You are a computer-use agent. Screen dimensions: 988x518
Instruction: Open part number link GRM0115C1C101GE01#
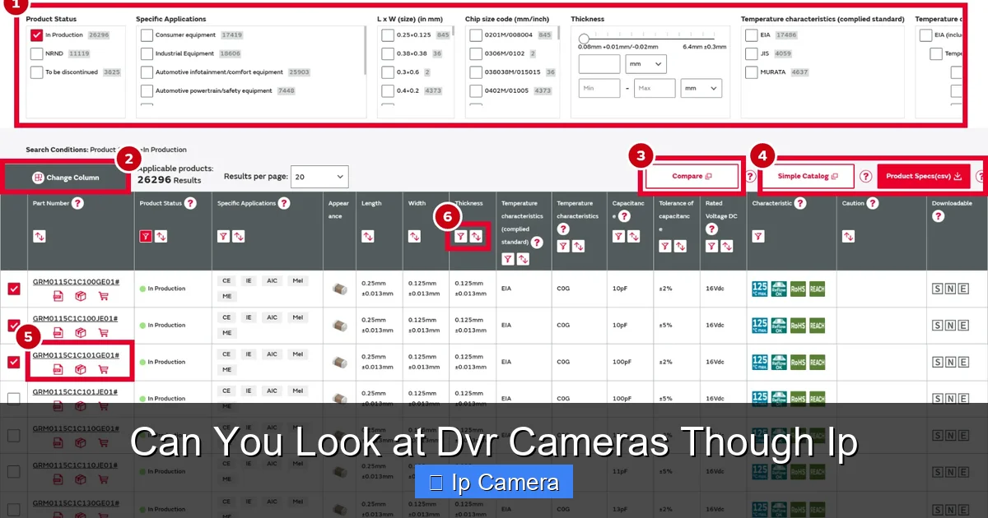[x=76, y=355]
